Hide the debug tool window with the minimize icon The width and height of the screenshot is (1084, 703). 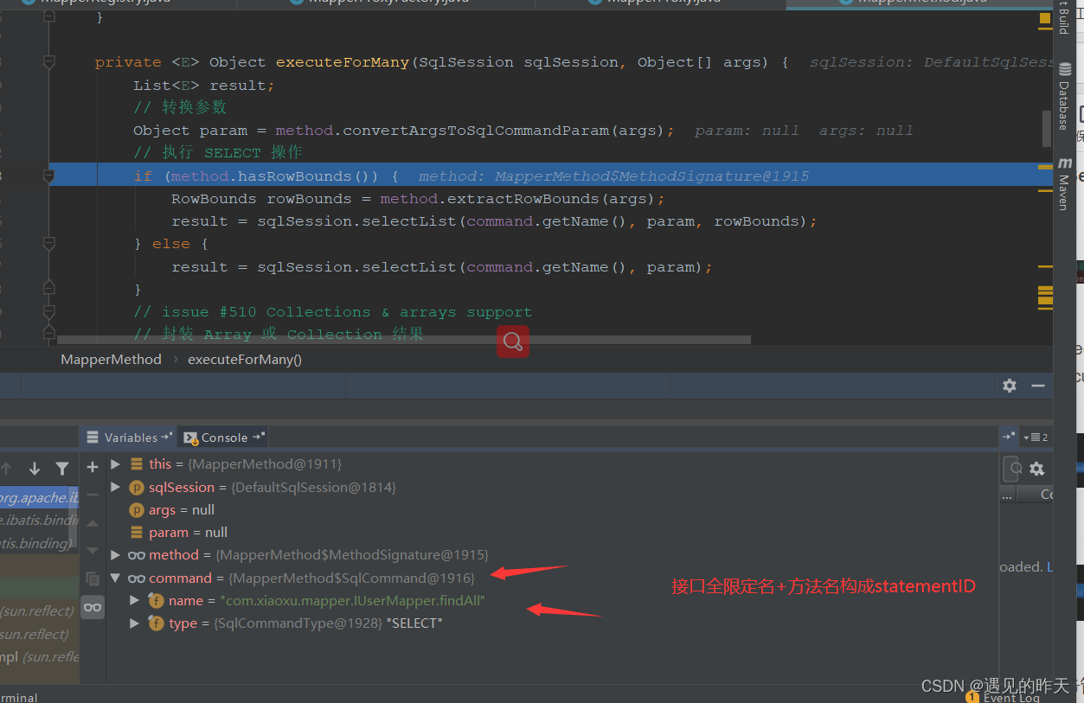click(x=1038, y=386)
